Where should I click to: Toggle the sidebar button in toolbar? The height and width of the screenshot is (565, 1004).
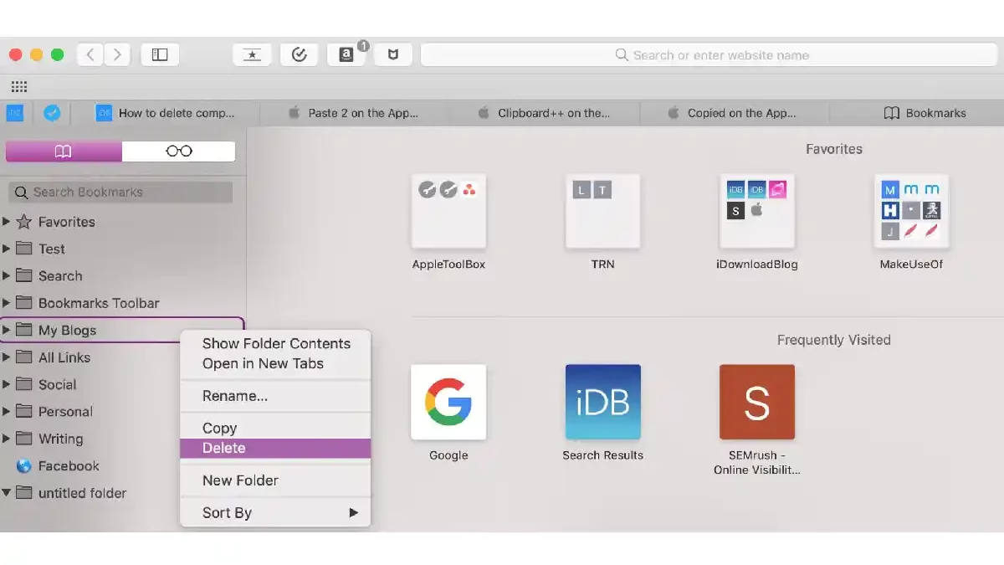[x=160, y=54]
